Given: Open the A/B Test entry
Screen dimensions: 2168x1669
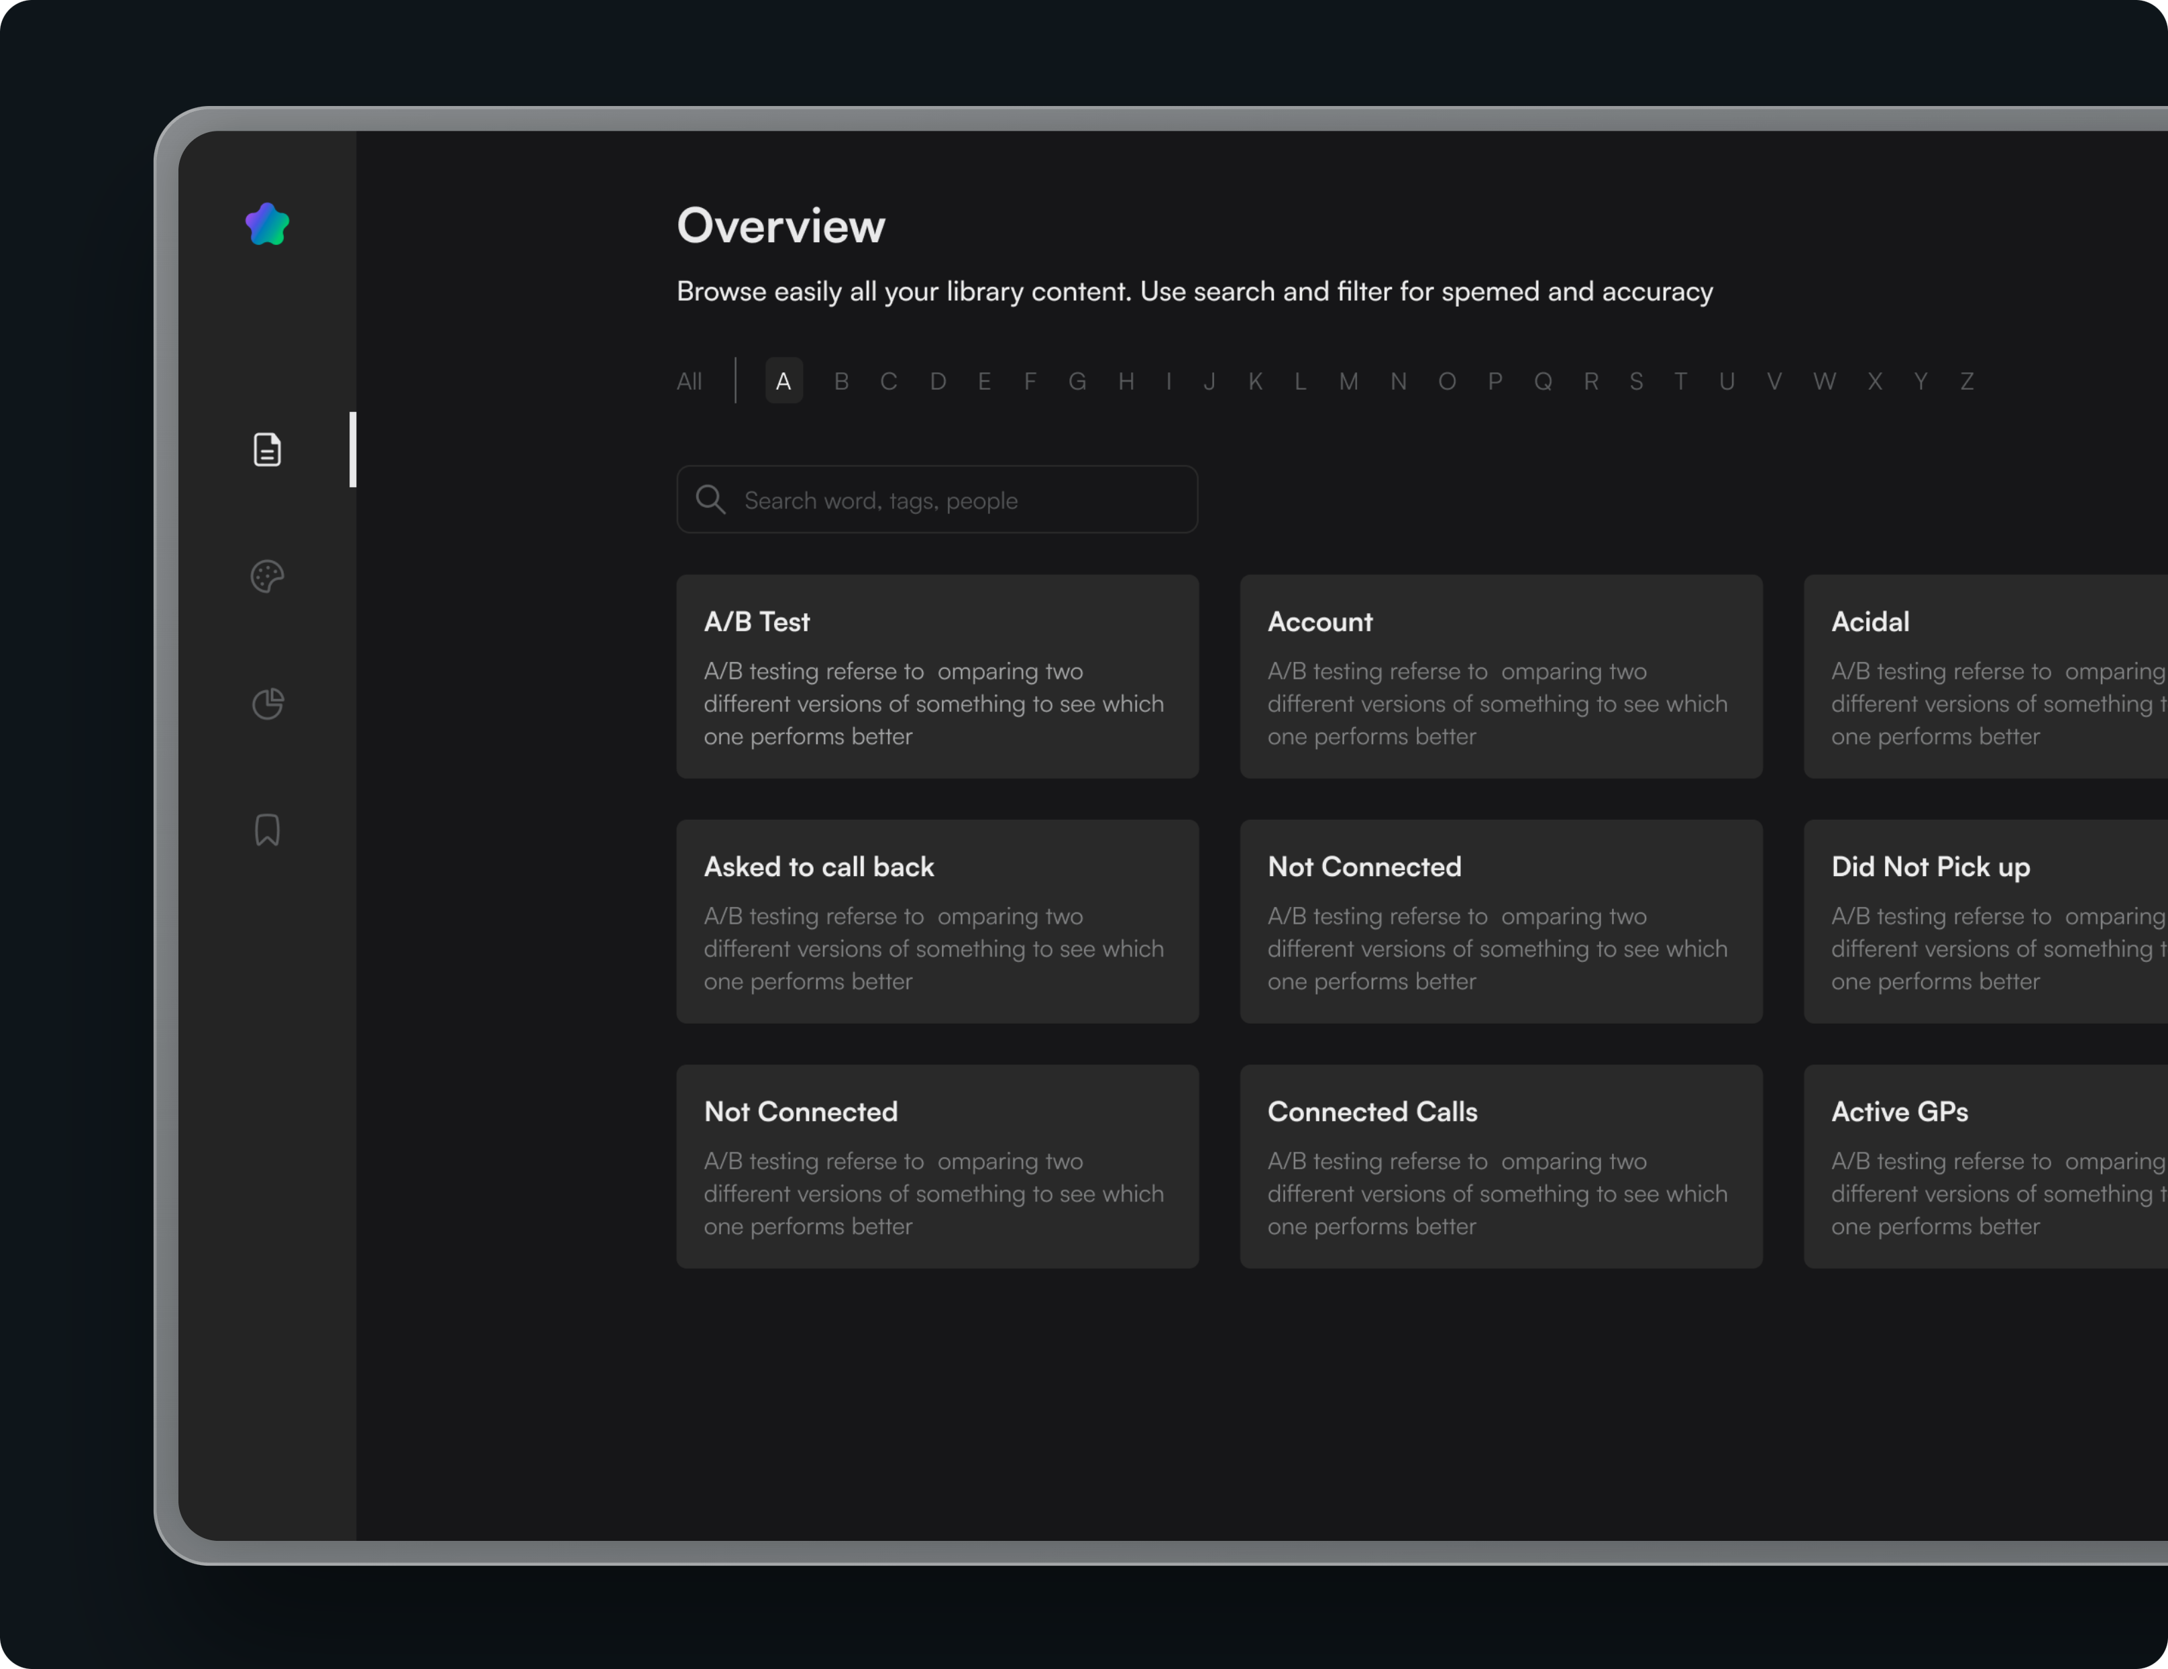Looking at the screenshot, I should [937, 678].
